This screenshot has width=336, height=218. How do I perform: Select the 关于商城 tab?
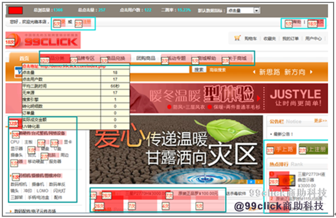237,58
